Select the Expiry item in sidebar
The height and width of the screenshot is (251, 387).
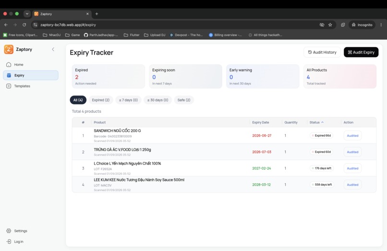(31, 75)
